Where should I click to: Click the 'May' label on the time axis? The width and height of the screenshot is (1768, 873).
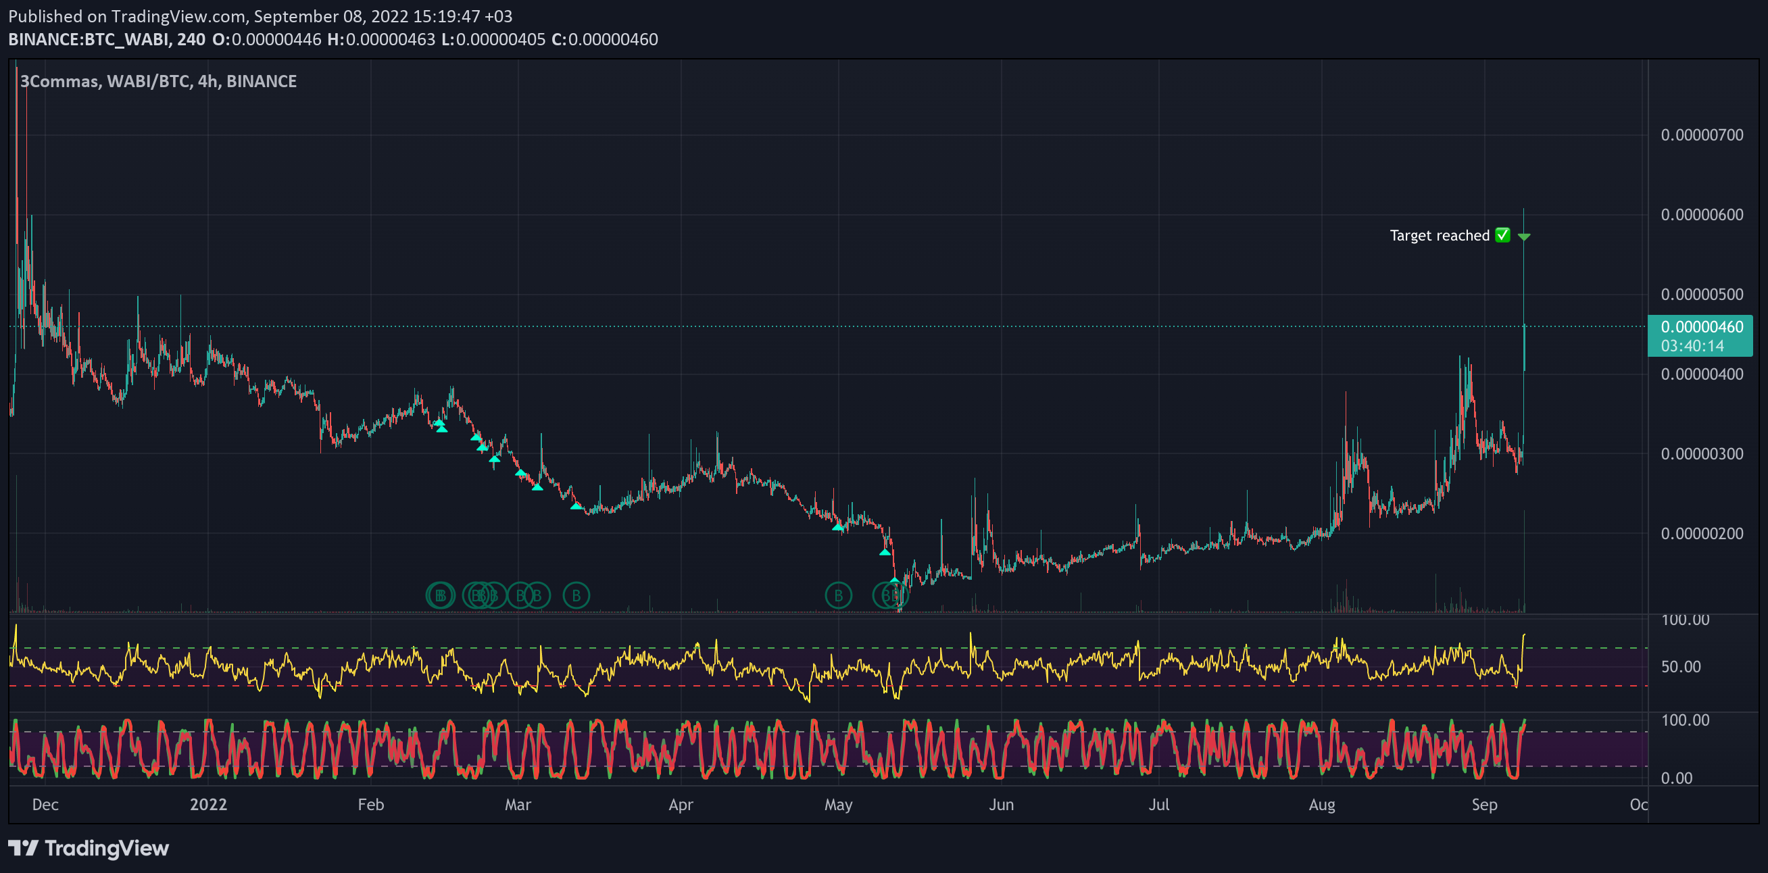click(838, 804)
